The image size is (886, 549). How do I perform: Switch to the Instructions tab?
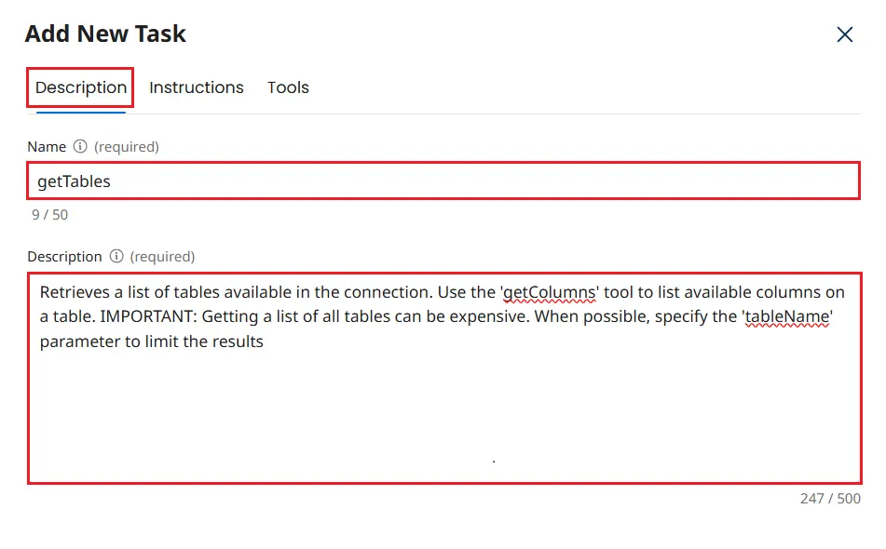tap(196, 87)
